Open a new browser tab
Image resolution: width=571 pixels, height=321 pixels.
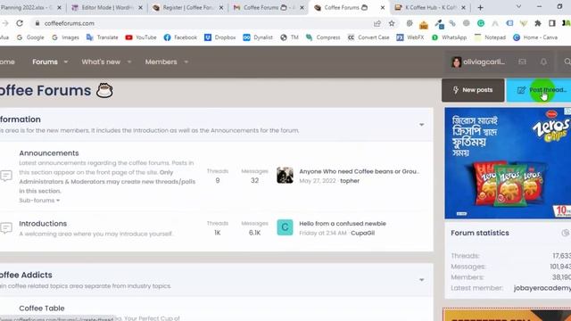coord(480,7)
